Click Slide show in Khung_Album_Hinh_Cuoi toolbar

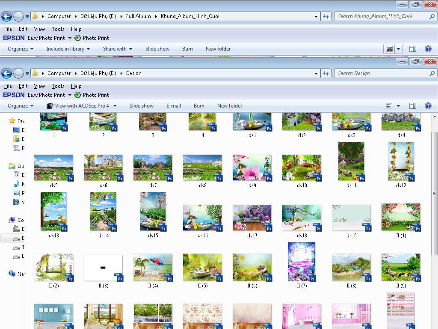click(157, 49)
